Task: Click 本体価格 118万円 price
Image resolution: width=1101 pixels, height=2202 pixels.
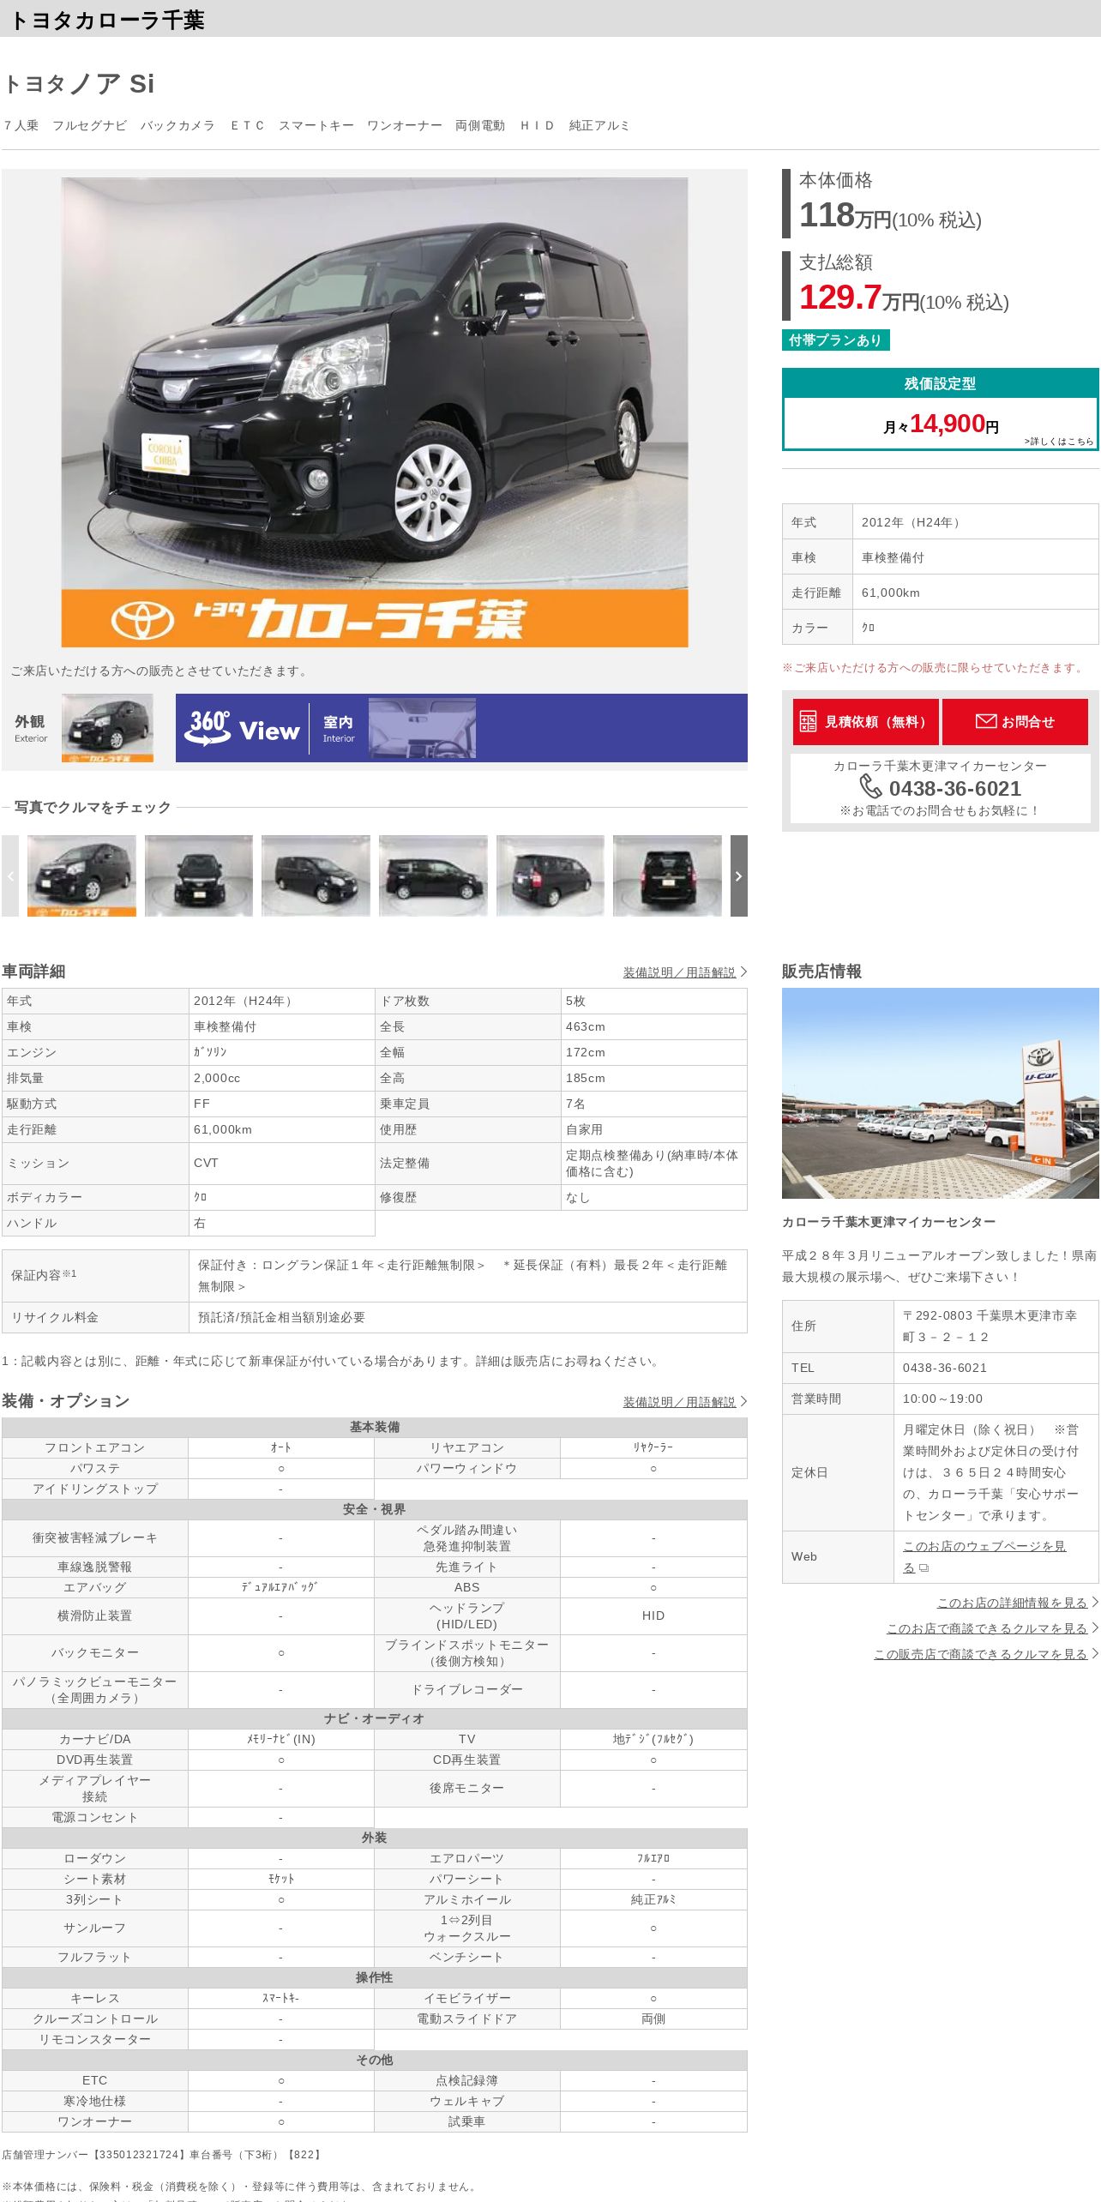Action: (890, 216)
